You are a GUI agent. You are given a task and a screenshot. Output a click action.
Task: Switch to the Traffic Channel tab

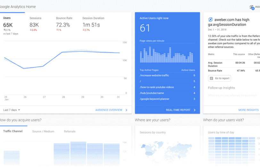click(13, 131)
